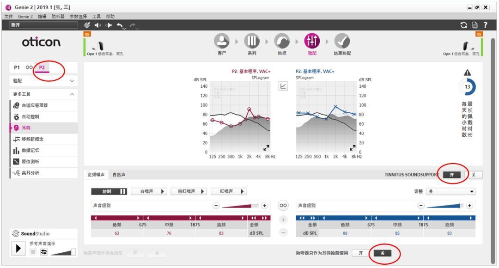Open the 移频新概念 tool

[44, 139]
